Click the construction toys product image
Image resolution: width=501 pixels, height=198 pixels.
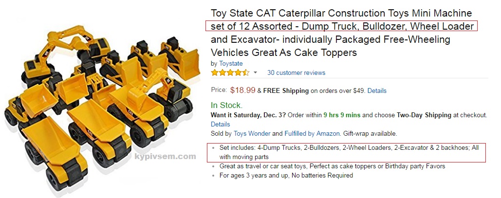tap(102, 102)
